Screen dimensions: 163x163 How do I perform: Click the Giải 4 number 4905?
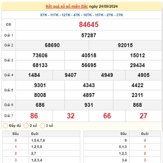click(143, 75)
